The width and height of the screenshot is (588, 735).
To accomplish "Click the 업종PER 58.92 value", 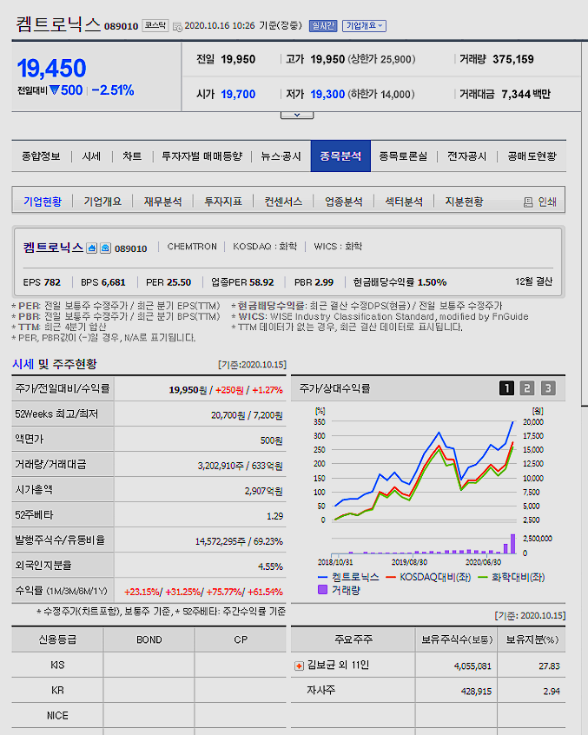I will [x=261, y=282].
